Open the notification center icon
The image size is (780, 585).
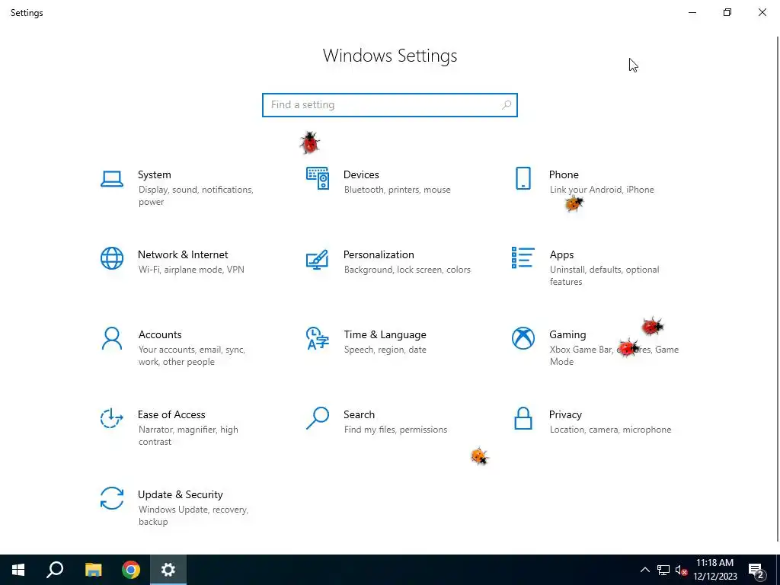click(756, 571)
